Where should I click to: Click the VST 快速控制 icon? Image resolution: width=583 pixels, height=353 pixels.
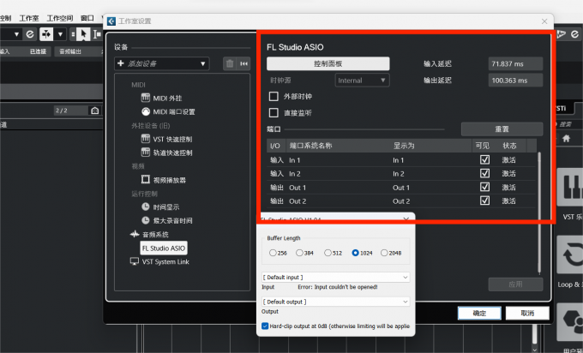(x=146, y=139)
